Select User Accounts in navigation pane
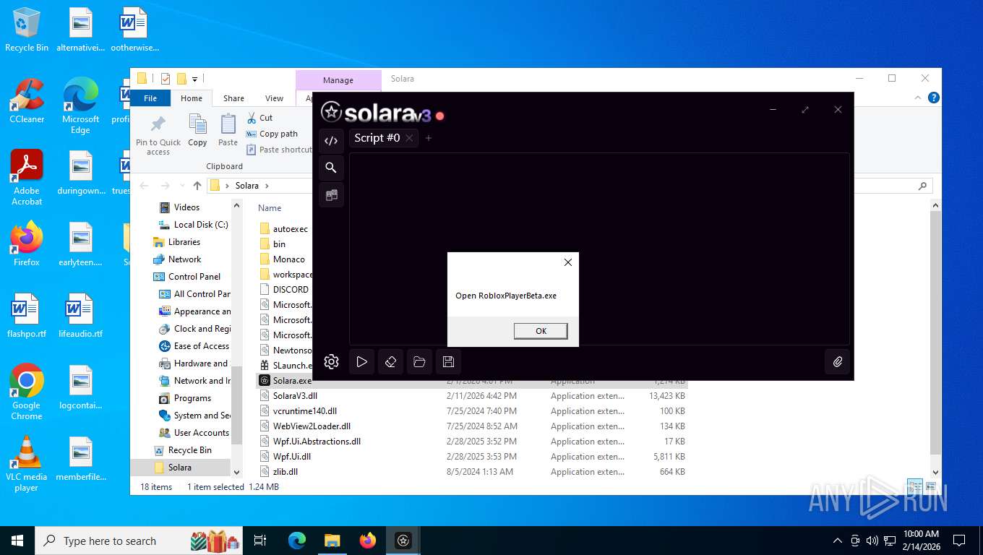Viewport: 983px width, 555px height. tap(194, 433)
